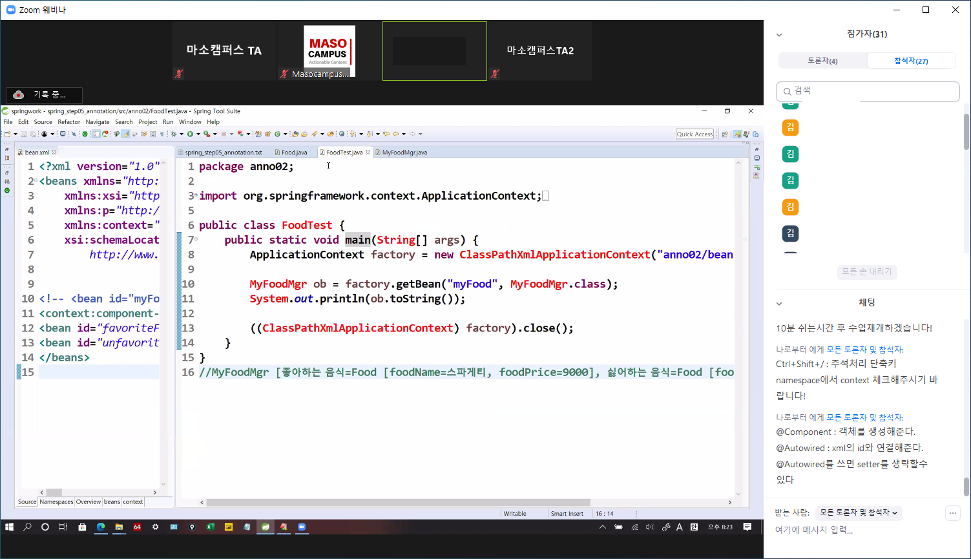The height and width of the screenshot is (559, 971).
Task: Open the 모든 토론자 및 참석자 recipient dropdown
Action: tap(859, 512)
